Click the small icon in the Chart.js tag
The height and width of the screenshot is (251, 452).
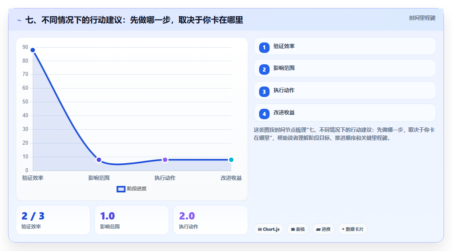coord(260,229)
